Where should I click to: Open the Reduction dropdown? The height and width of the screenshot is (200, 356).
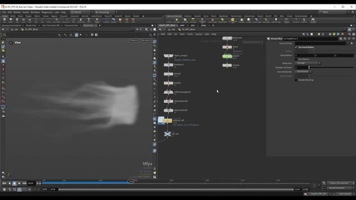point(308,63)
